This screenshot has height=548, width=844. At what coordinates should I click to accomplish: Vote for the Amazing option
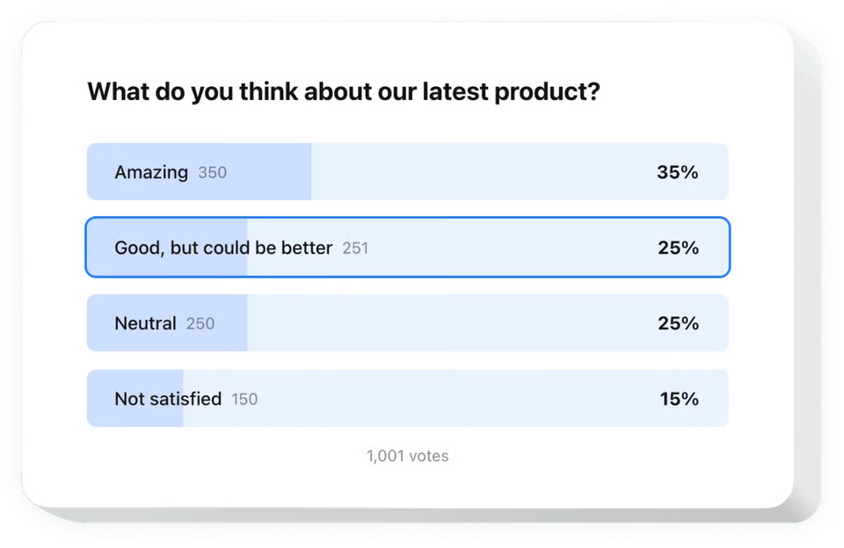coord(407,172)
